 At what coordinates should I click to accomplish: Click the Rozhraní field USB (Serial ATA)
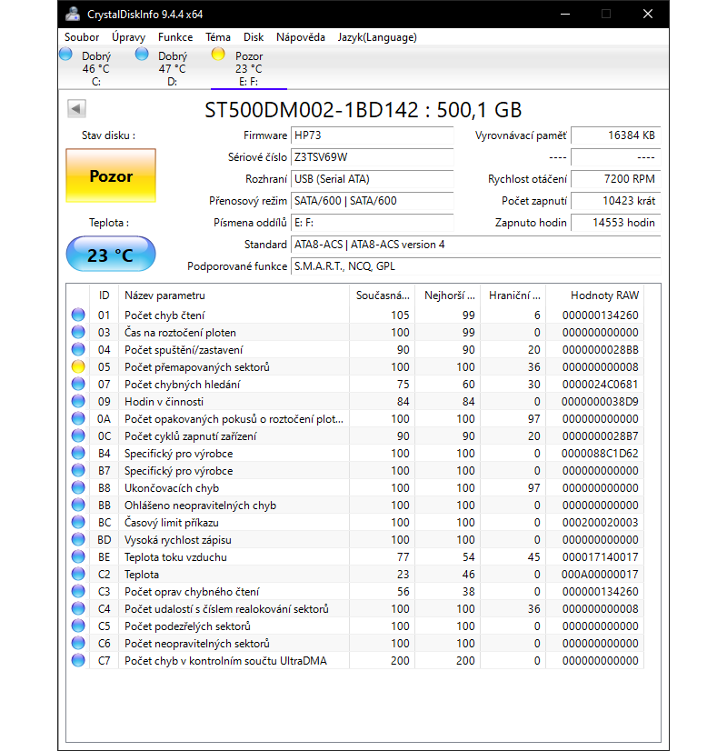372,179
